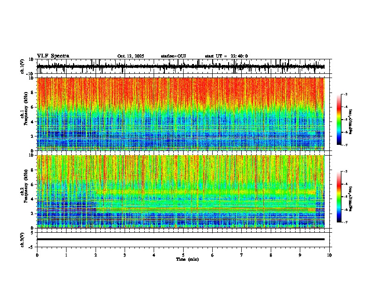Screen dimensions: 371x286
Task: Click the ch.1 voltage waveform trace panel
Action: (184, 66)
